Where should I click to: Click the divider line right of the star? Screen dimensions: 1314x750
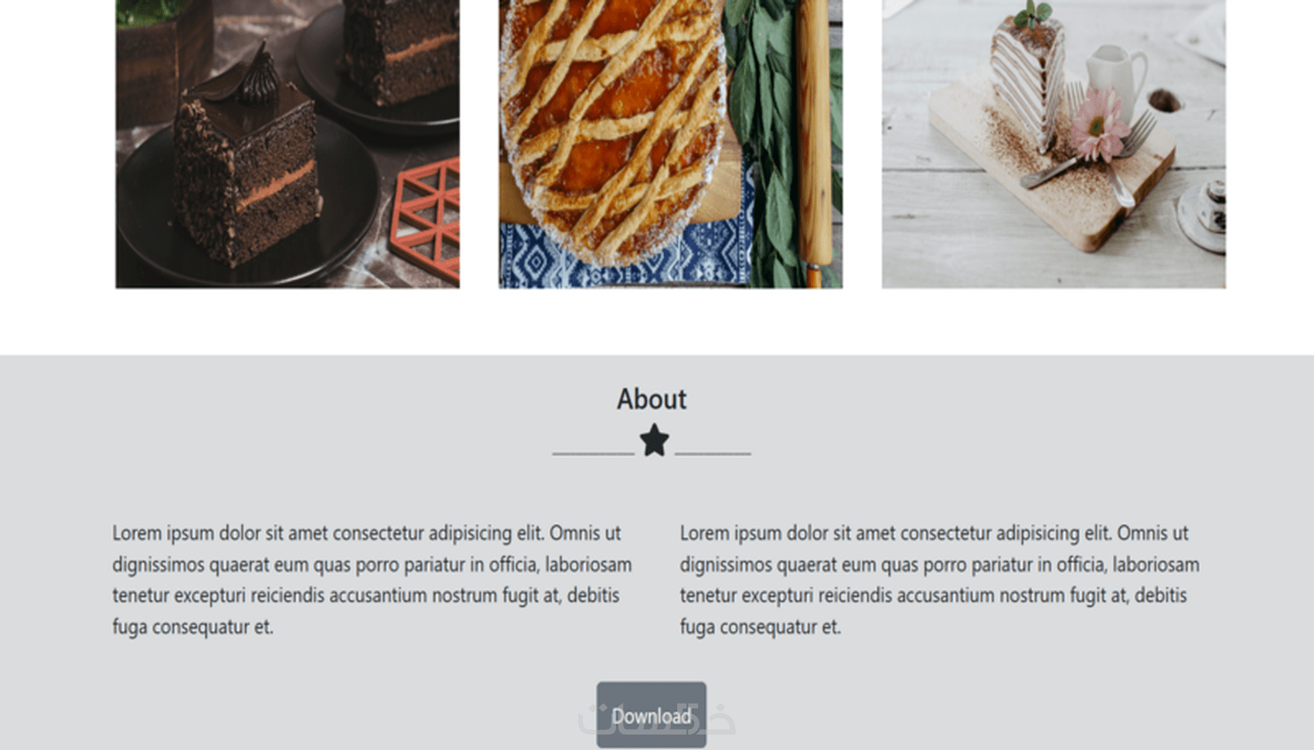click(x=713, y=453)
